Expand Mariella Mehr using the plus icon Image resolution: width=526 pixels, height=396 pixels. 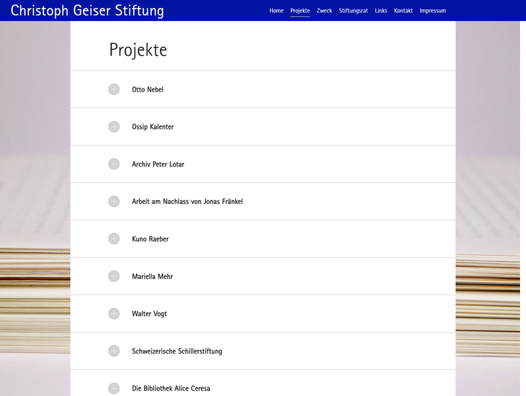(114, 276)
